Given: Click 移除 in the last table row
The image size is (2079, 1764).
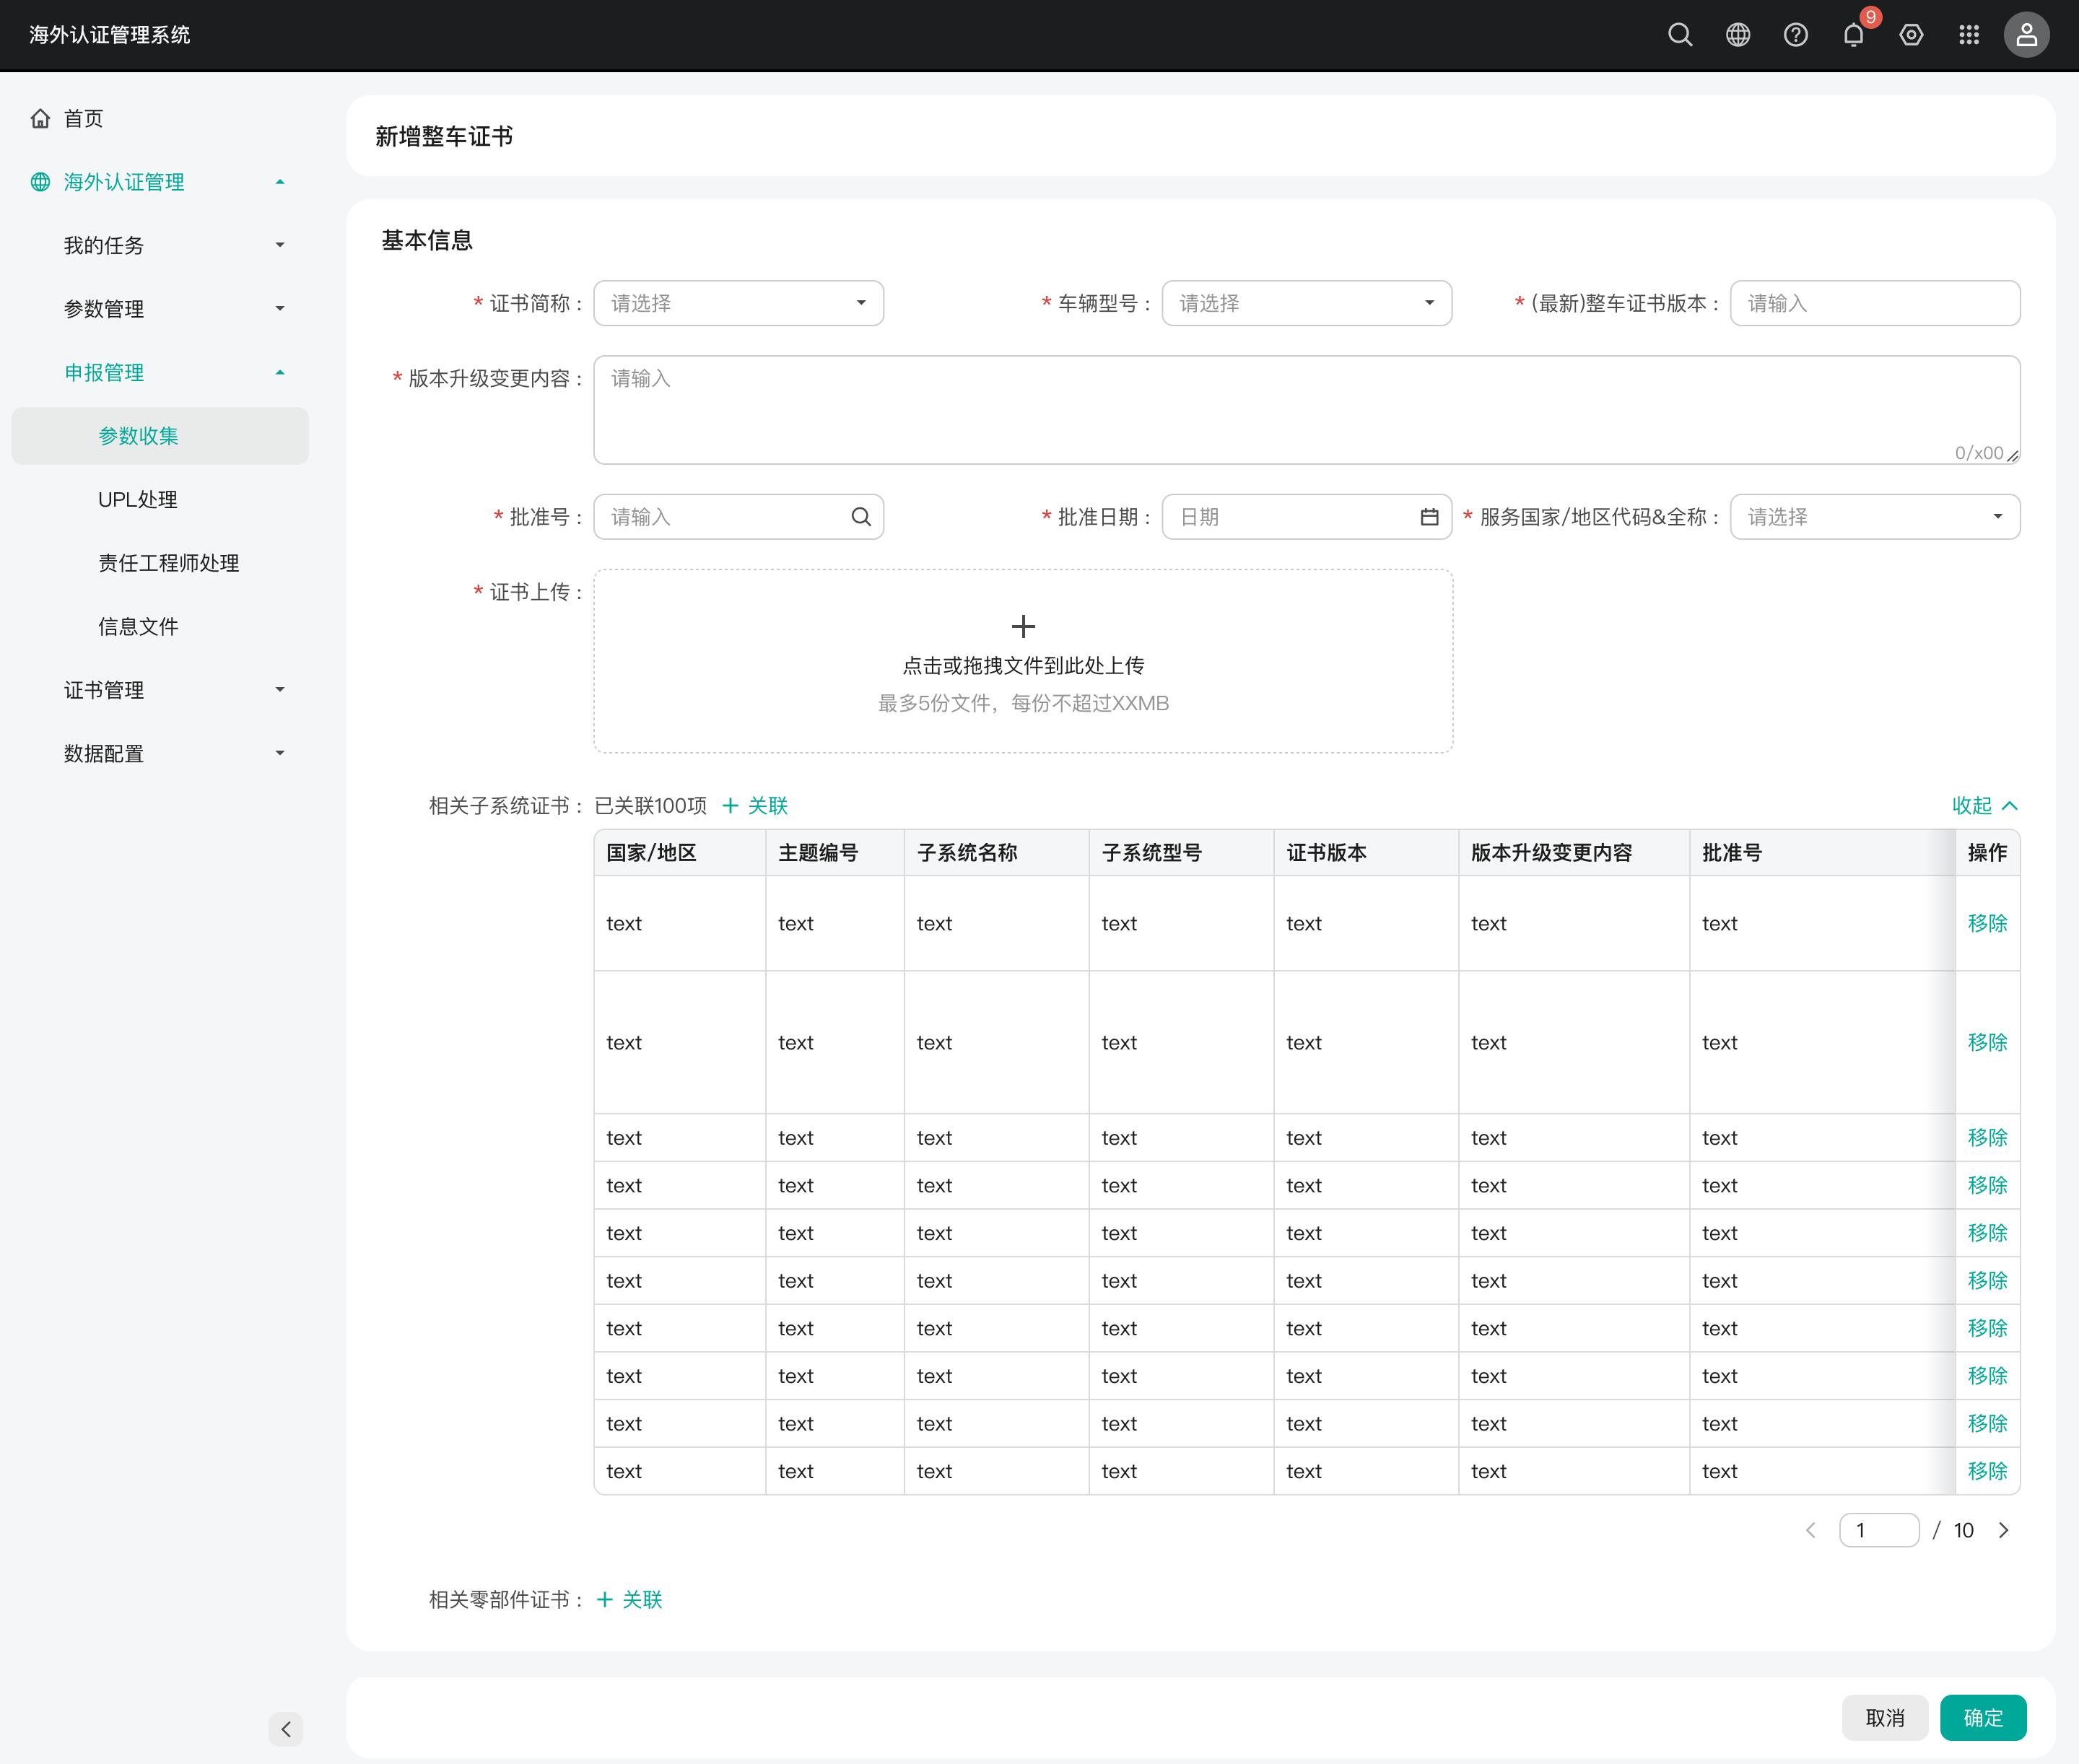Looking at the screenshot, I should pyautogui.click(x=1987, y=1471).
